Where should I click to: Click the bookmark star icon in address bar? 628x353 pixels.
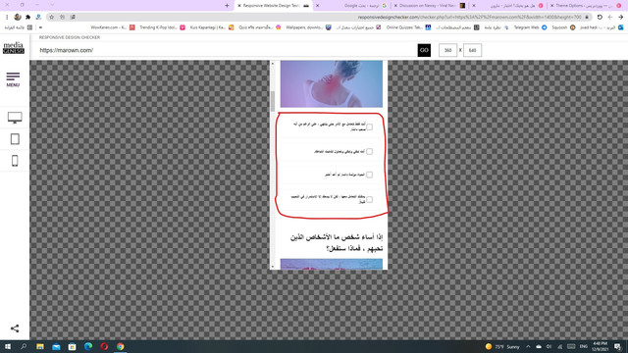click(51, 18)
